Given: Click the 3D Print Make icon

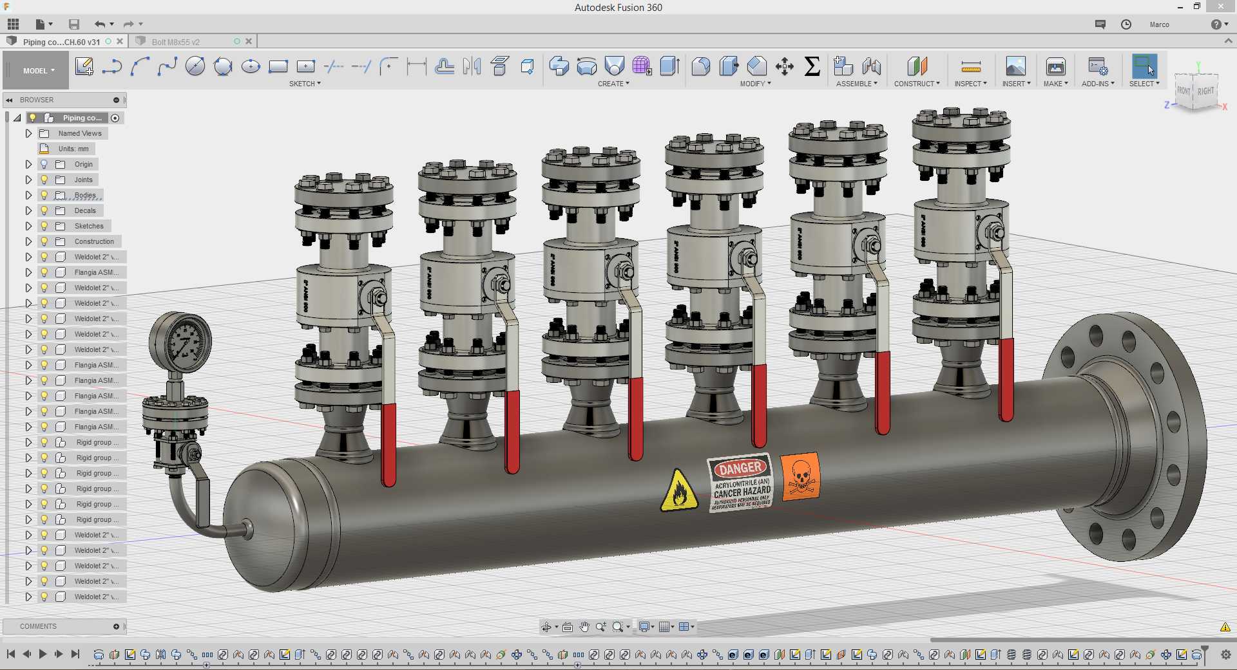Looking at the screenshot, I should [x=1055, y=66].
